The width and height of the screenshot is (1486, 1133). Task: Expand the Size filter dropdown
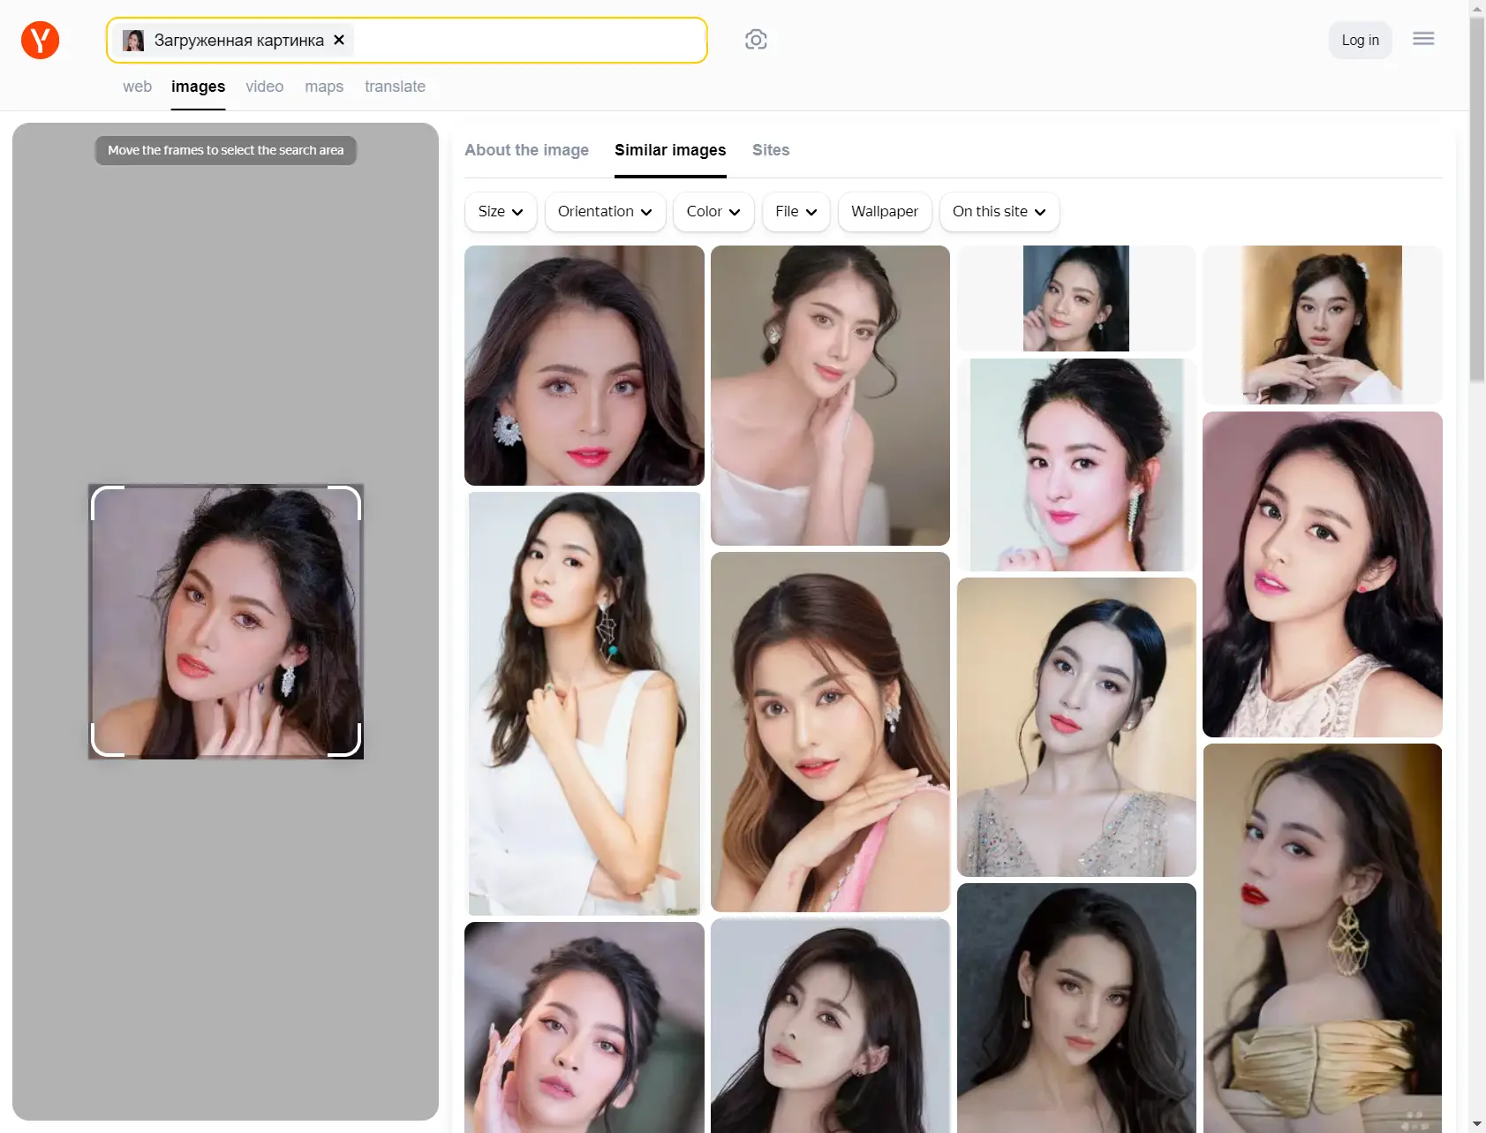tap(500, 212)
